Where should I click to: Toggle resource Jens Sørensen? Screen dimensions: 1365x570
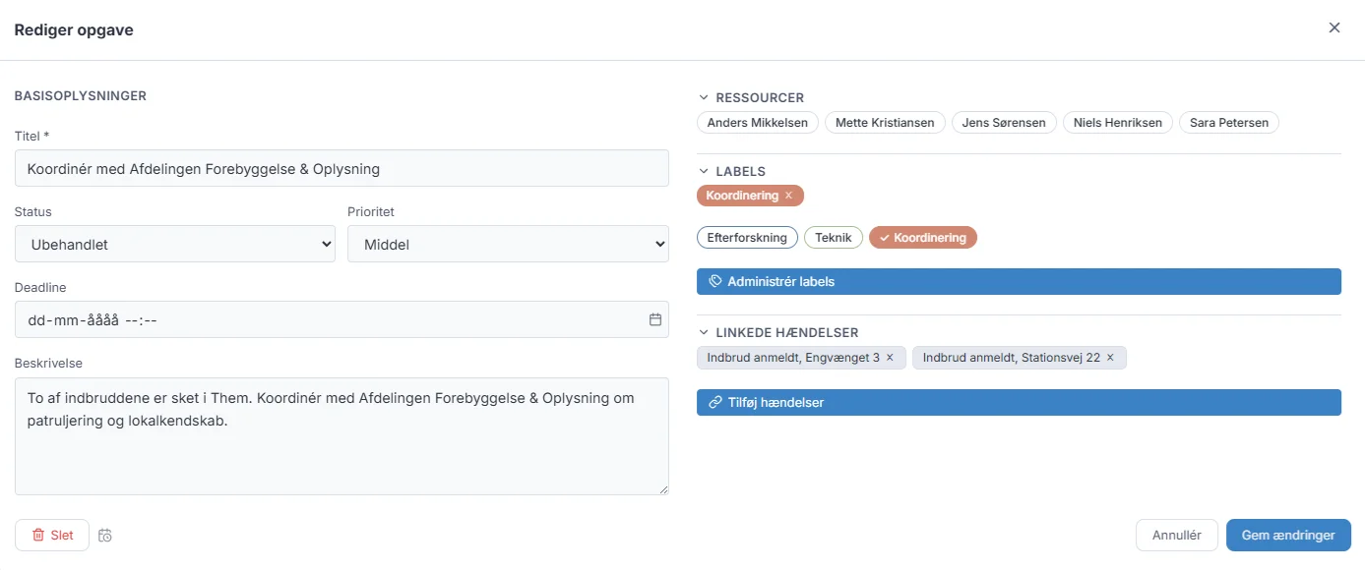[1005, 123]
